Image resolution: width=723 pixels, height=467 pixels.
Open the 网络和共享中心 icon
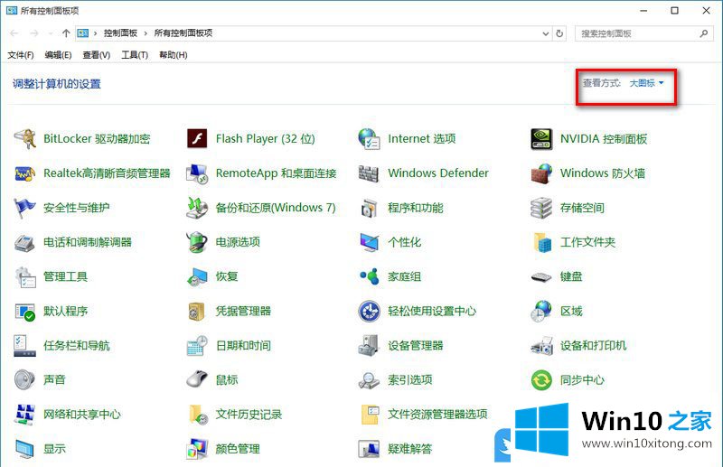(x=25, y=415)
